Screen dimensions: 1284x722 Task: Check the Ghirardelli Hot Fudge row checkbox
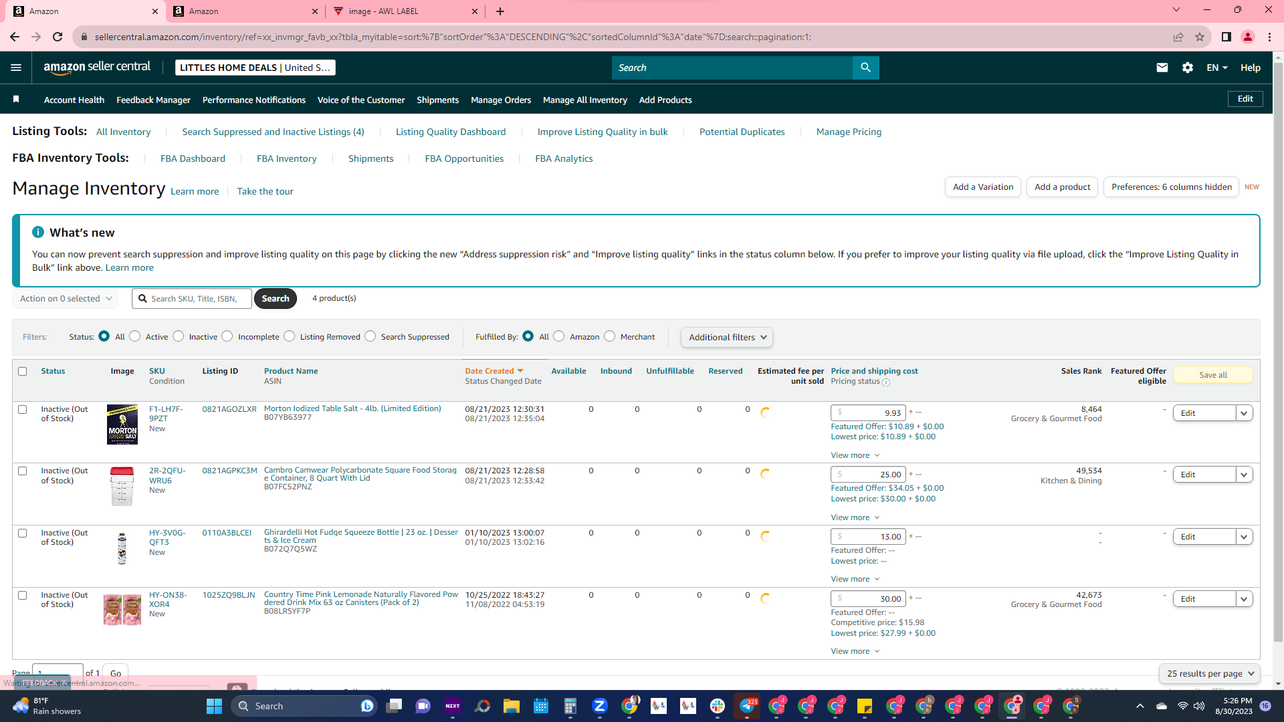pos(23,533)
